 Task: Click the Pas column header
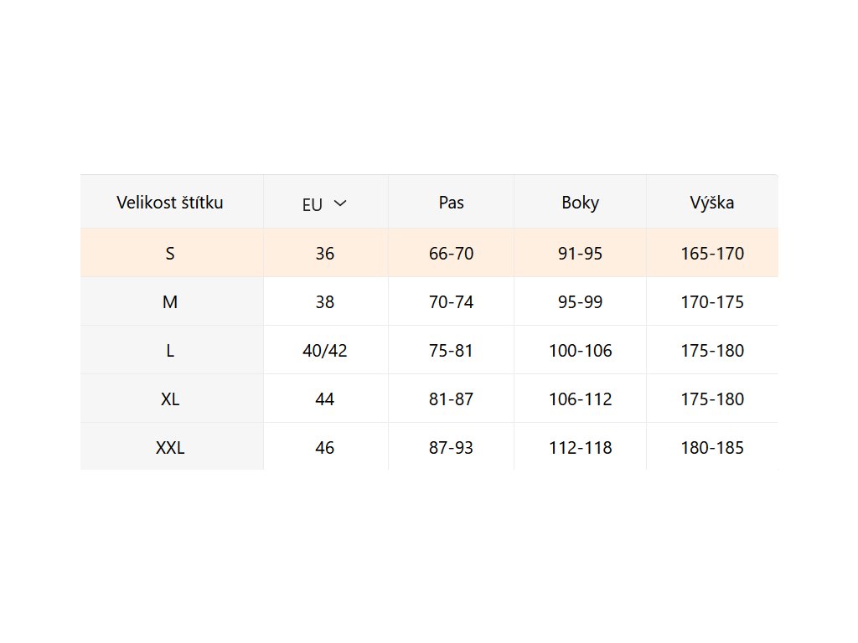(451, 203)
